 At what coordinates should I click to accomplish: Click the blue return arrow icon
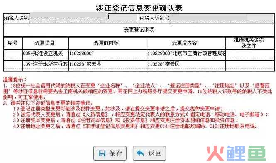(x=140, y=153)
